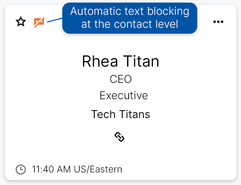Click the Tech Titans company name

pyautogui.click(x=121, y=114)
